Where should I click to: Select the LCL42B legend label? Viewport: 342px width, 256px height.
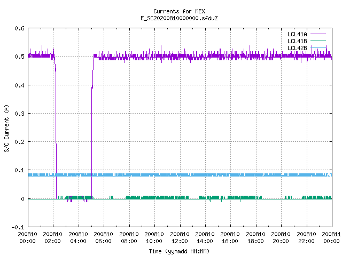point(297,48)
